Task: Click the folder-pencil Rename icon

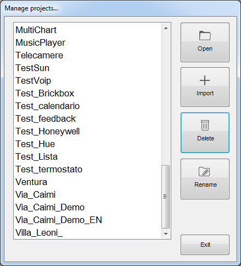Action: tap(204, 171)
